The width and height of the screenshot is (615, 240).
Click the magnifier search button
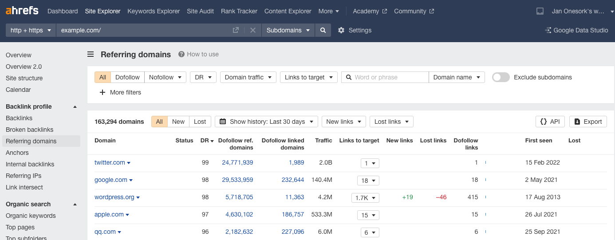pyautogui.click(x=323, y=30)
